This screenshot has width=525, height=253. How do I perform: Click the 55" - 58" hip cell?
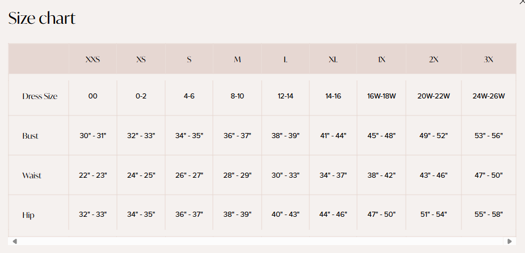pyautogui.click(x=489, y=215)
